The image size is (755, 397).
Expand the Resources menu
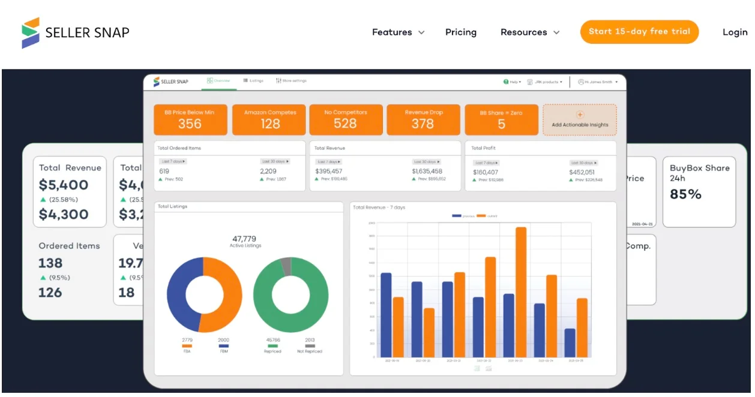click(530, 32)
